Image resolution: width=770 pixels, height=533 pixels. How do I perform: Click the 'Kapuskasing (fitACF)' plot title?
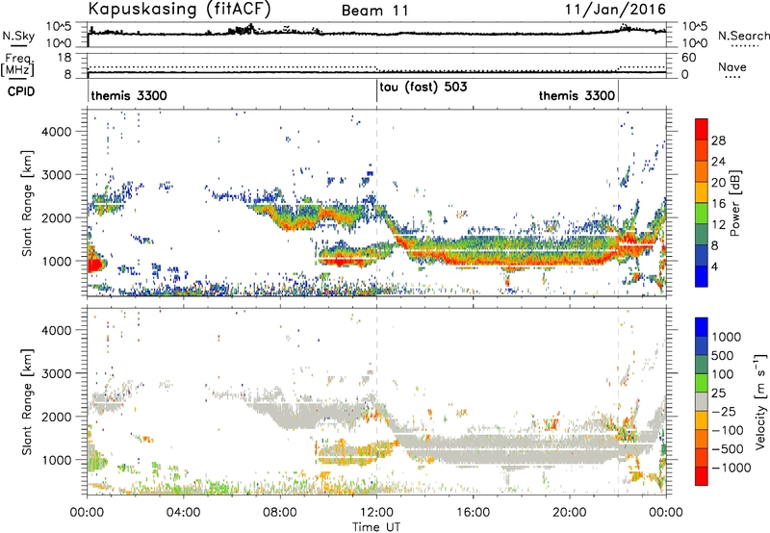[x=179, y=10]
